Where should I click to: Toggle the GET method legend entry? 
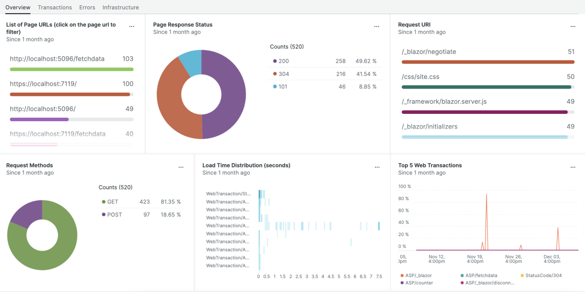[x=112, y=202]
